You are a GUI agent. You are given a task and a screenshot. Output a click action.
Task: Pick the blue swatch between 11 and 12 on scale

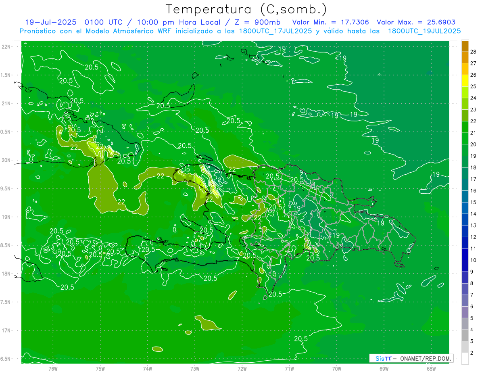click(465, 243)
